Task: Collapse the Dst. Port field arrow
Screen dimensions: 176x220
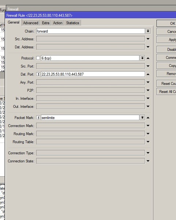Action: coord(148,74)
